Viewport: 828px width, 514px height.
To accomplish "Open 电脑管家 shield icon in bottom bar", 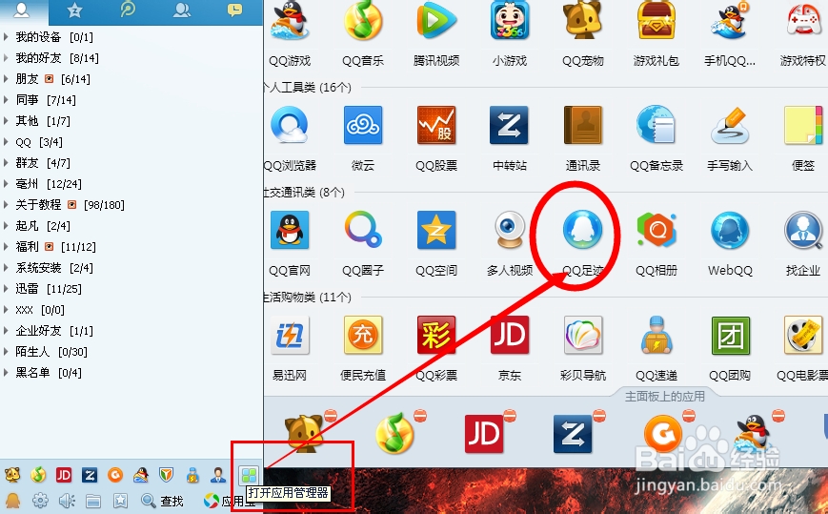I will 167,475.
